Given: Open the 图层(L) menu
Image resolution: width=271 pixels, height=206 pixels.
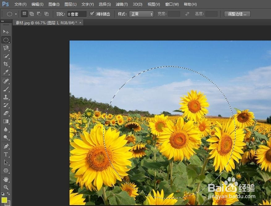Looking at the screenshot, I should click(70, 4).
